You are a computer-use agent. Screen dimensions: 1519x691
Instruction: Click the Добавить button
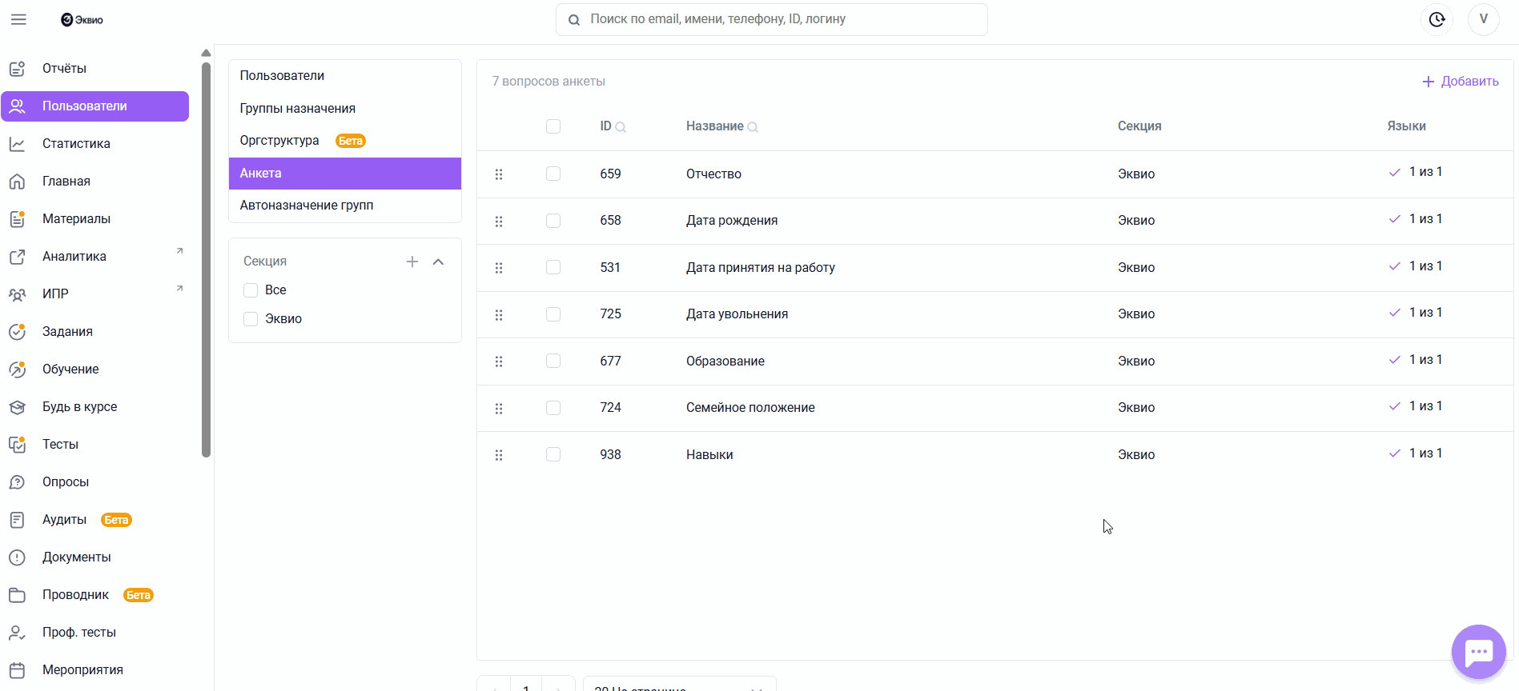click(x=1460, y=82)
